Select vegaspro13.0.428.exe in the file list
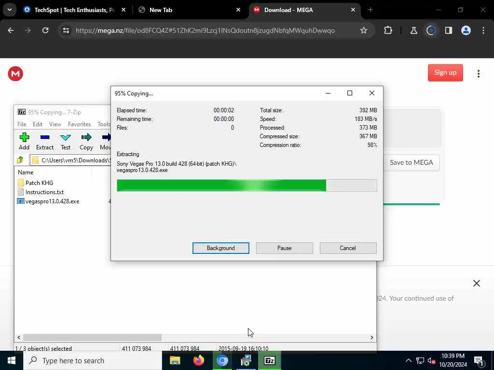494x370 pixels. (x=48, y=201)
